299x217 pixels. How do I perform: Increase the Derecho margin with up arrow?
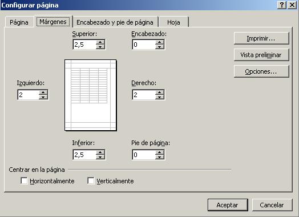point(160,93)
